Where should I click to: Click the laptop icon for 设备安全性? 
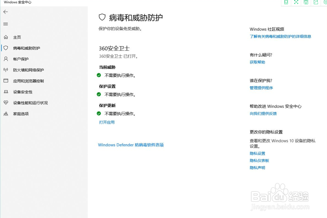tap(6, 92)
